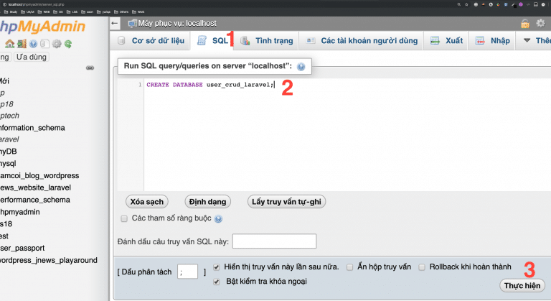Check Ẩn hộp truy vấn option
Image resolution: width=551 pixels, height=301 pixels.
(349, 267)
